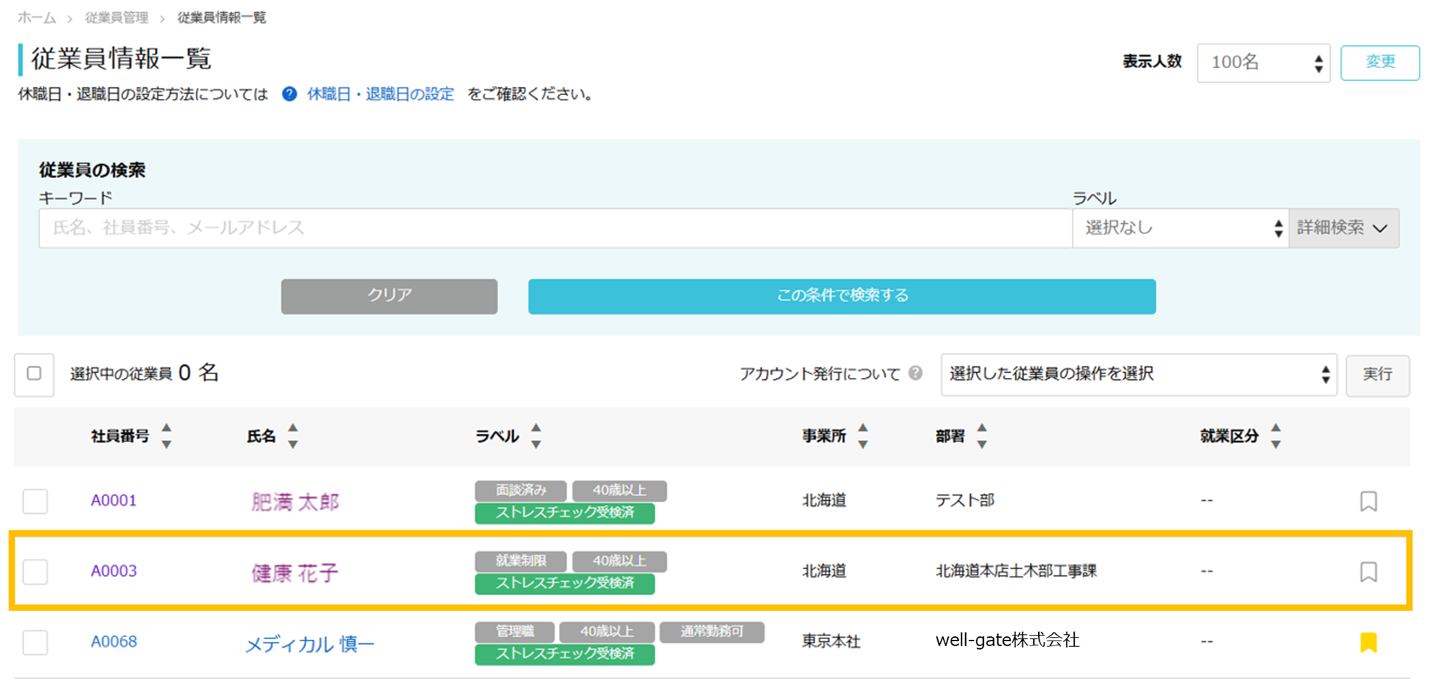Screen dimensions: 1431x682
Task: Click アカウント発行について text
Action: tap(820, 374)
